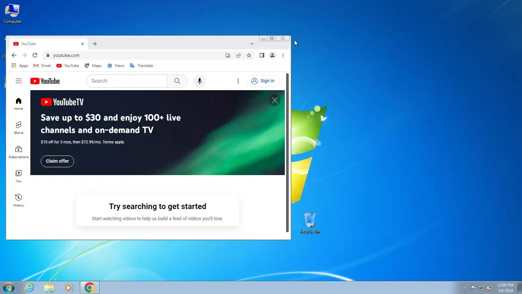Open the YouTube guide hamburger menu

[19, 81]
